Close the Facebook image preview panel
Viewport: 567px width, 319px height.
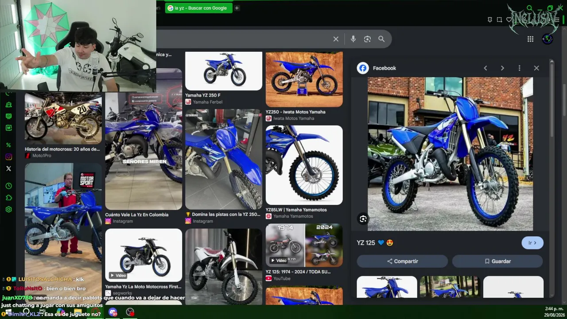[x=536, y=68]
